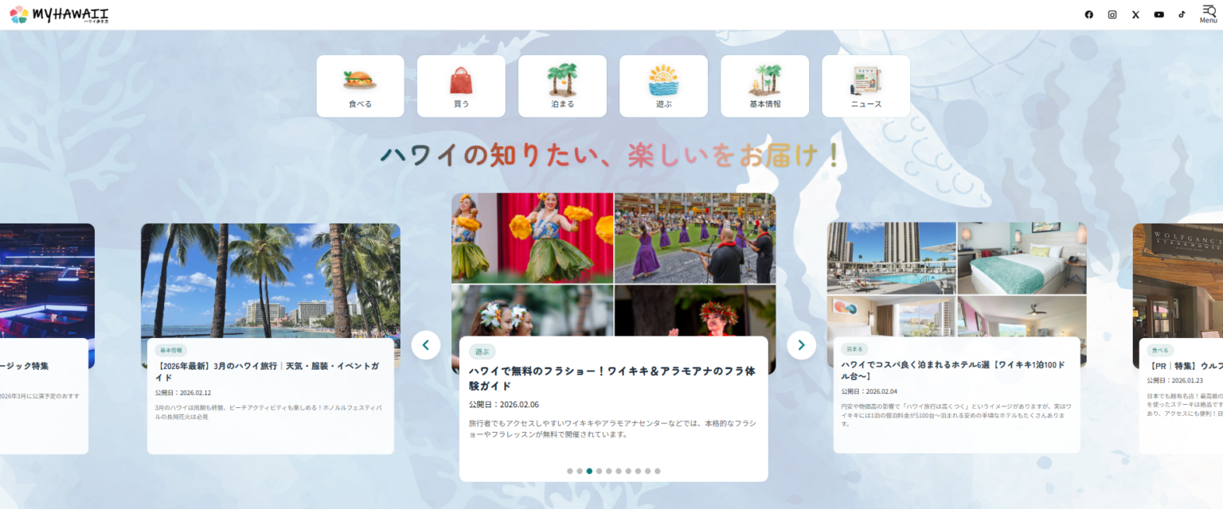Viewport: 1223px width, 509px height.
Task: Select the ニュース (News) newspaper icon
Action: (x=865, y=80)
